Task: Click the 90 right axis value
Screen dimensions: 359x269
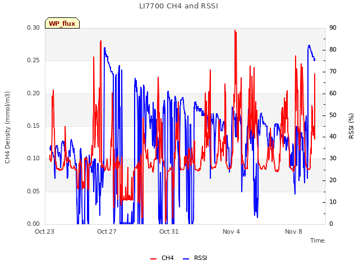Action: (x=333, y=27)
